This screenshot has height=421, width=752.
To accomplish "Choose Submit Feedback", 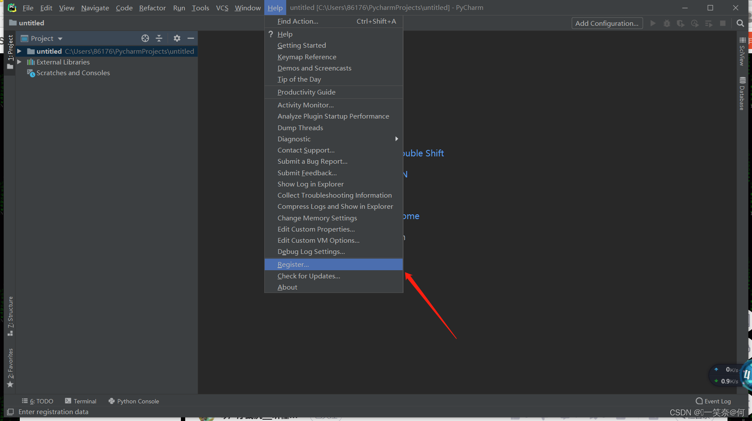I will point(334,173).
